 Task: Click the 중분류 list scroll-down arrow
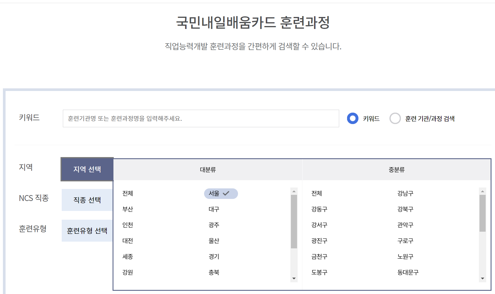click(x=483, y=278)
